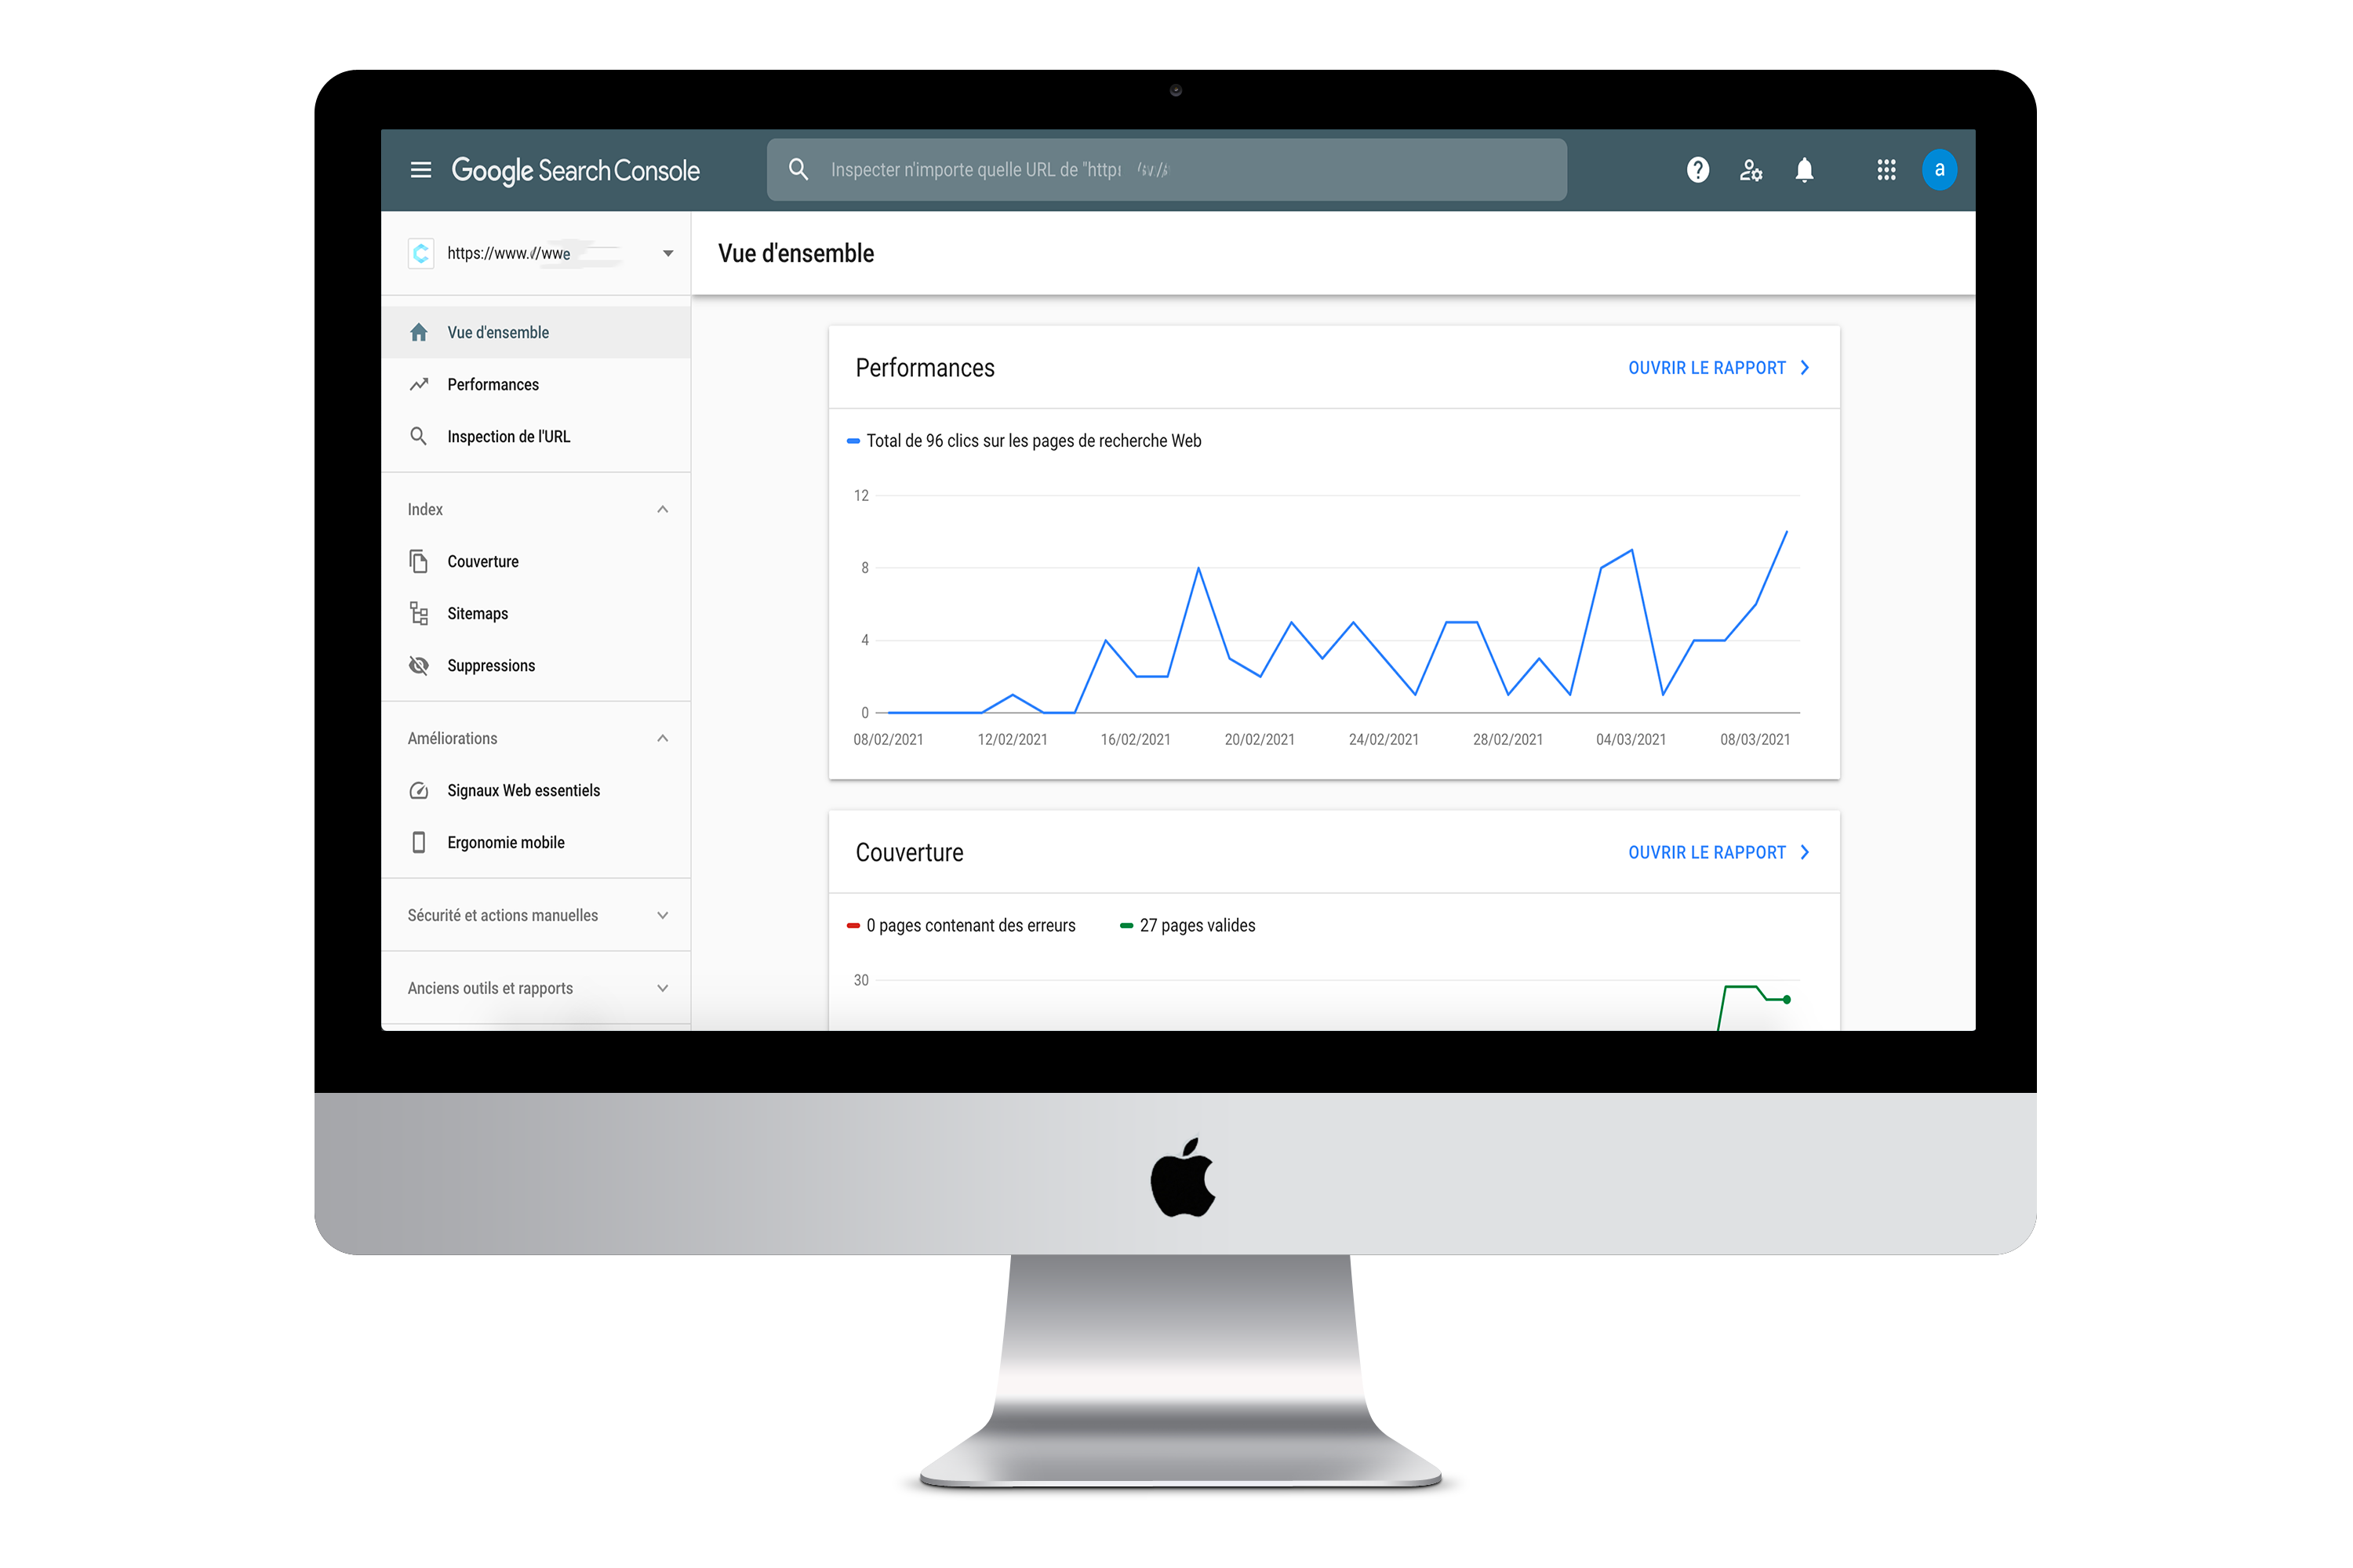Click the Inspection de l'URL icon
The image size is (2353, 1568).
tap(418, 436)
